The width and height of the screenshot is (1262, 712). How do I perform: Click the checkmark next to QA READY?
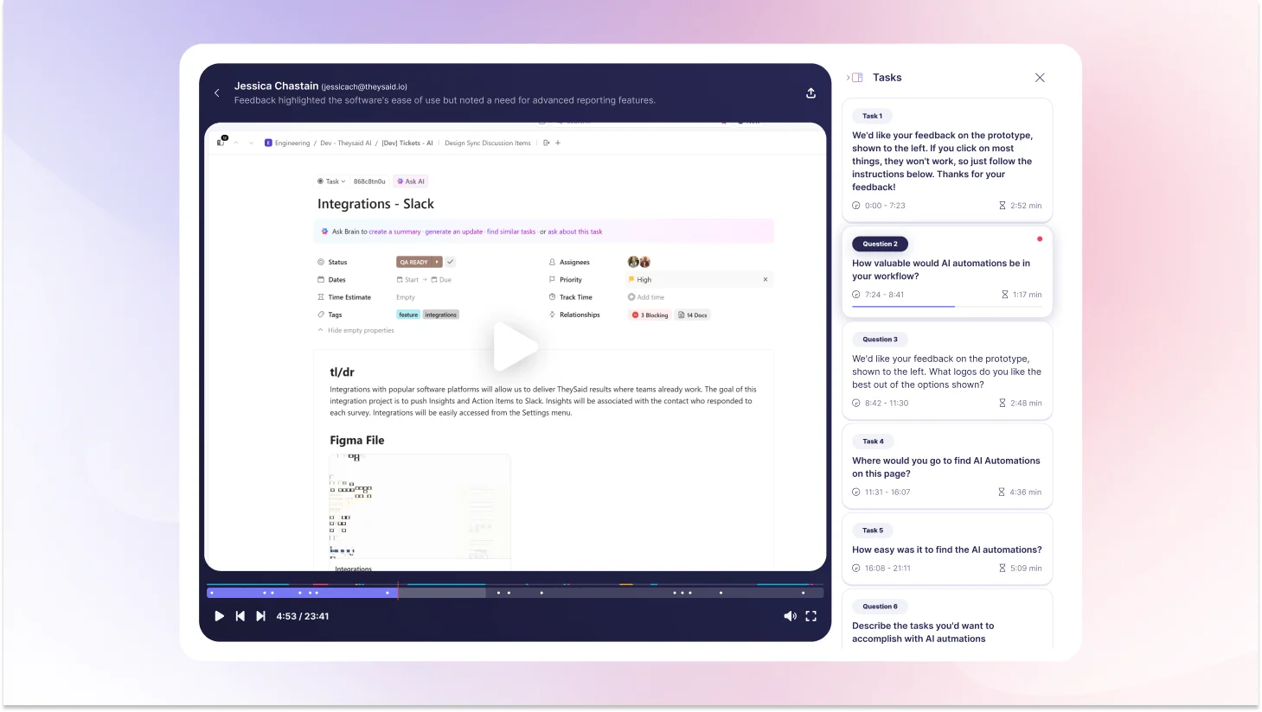[451, 262]
